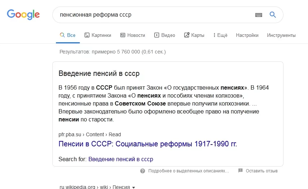Click the snippet paragraph starting В 1956 году
This screenshot has width=308, height=189.
coord(164,103)
